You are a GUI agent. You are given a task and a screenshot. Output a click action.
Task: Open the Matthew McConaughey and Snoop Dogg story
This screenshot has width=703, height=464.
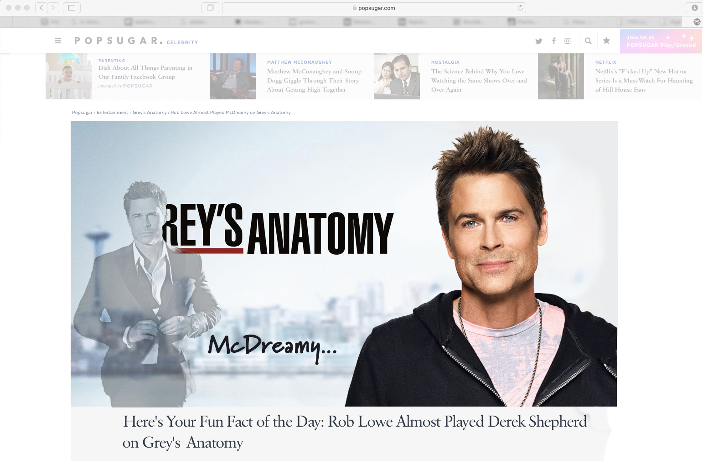point(314,81)
